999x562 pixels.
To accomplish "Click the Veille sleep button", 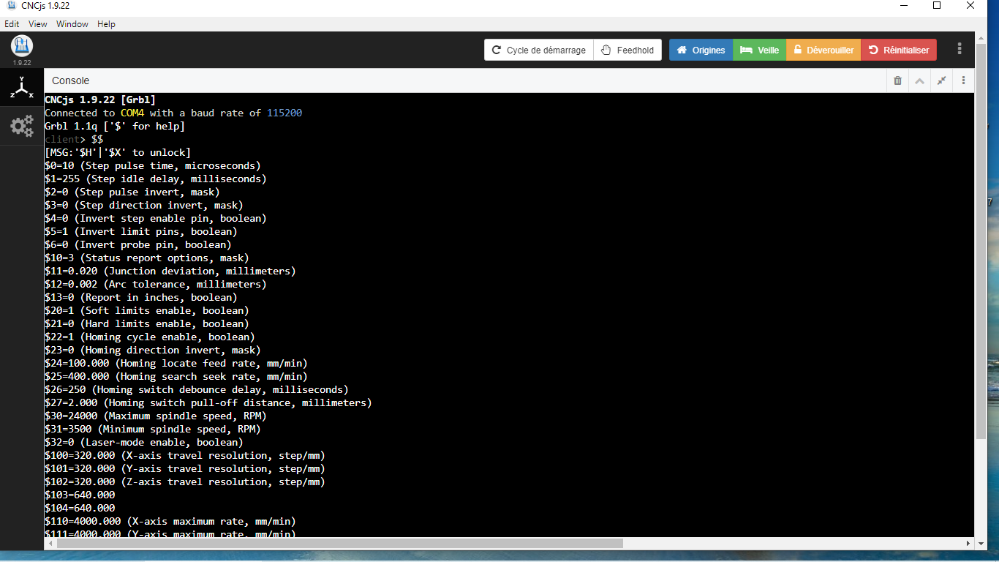I will [x=759, y=50].
